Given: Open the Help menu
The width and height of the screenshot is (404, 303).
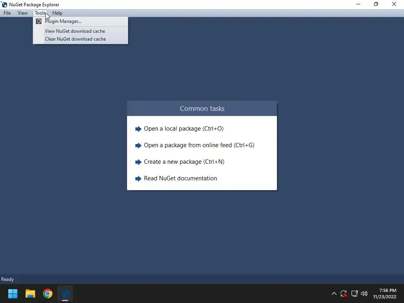Looking at the screenshot, I should click(57, 13).
